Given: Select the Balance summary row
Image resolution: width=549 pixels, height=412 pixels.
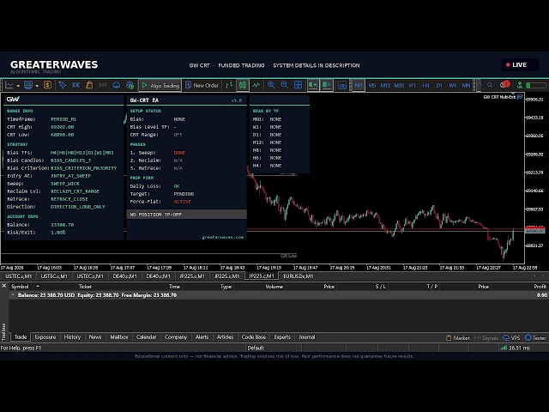Looking at the screenshot, I should coord(279,295).
